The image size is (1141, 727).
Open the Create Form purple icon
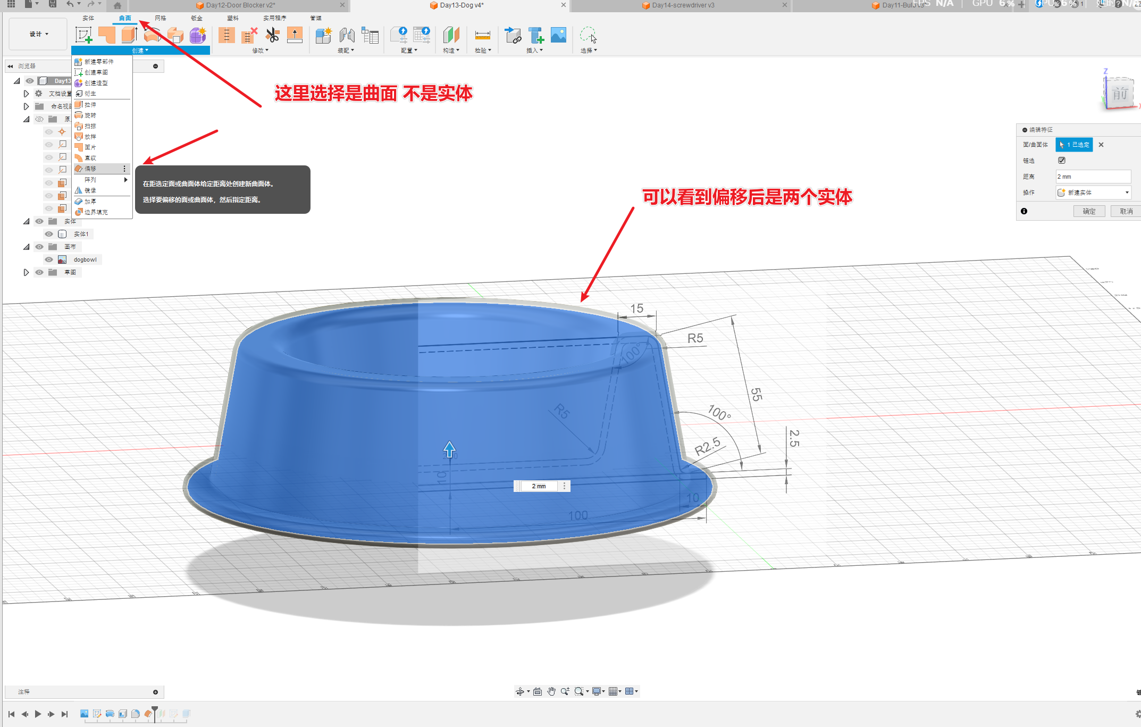click(x=198, y=35)
